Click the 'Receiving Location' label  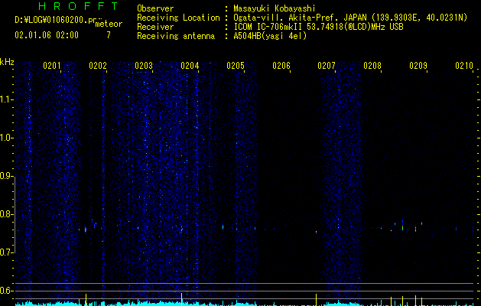pos(178,18)
